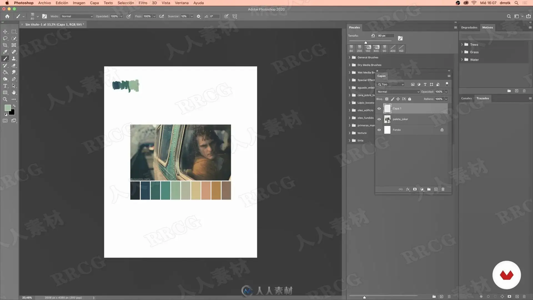Expand the General Brushes folder
The width and height of the screenshot is (533, 300).
tap(350, 57)
